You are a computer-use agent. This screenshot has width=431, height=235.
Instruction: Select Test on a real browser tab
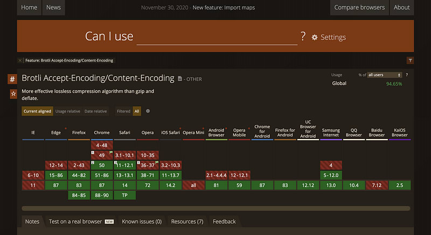(x=81, y=222)
